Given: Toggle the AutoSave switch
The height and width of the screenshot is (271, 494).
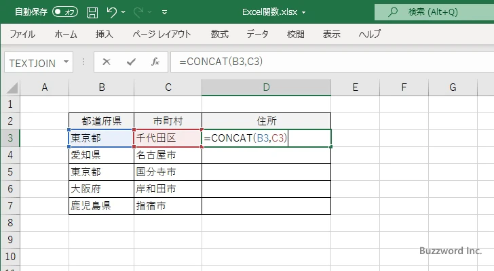Looking at the screenshot, I should click(x=65, y=12).
